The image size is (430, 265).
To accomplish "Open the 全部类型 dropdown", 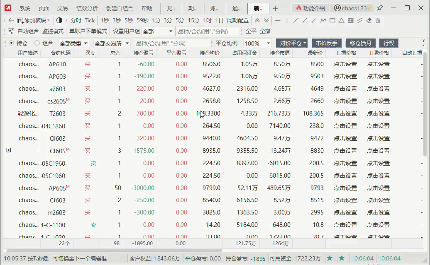I will 74,43.
